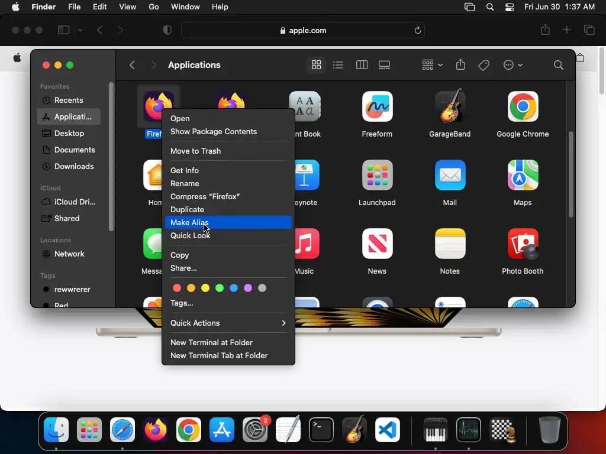
Task: Choose Tags... in context menu
Action: (x=228, y=303)
